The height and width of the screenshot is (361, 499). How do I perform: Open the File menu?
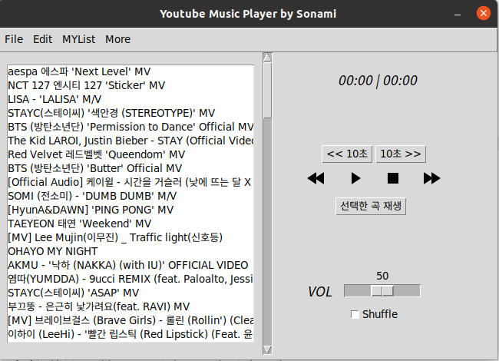tap(14, 39)
